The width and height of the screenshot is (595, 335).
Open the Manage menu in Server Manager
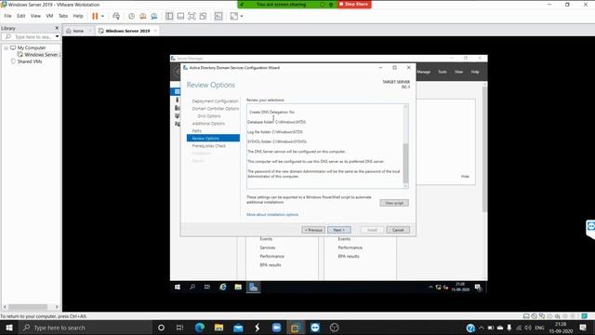(x=424, y=72)
